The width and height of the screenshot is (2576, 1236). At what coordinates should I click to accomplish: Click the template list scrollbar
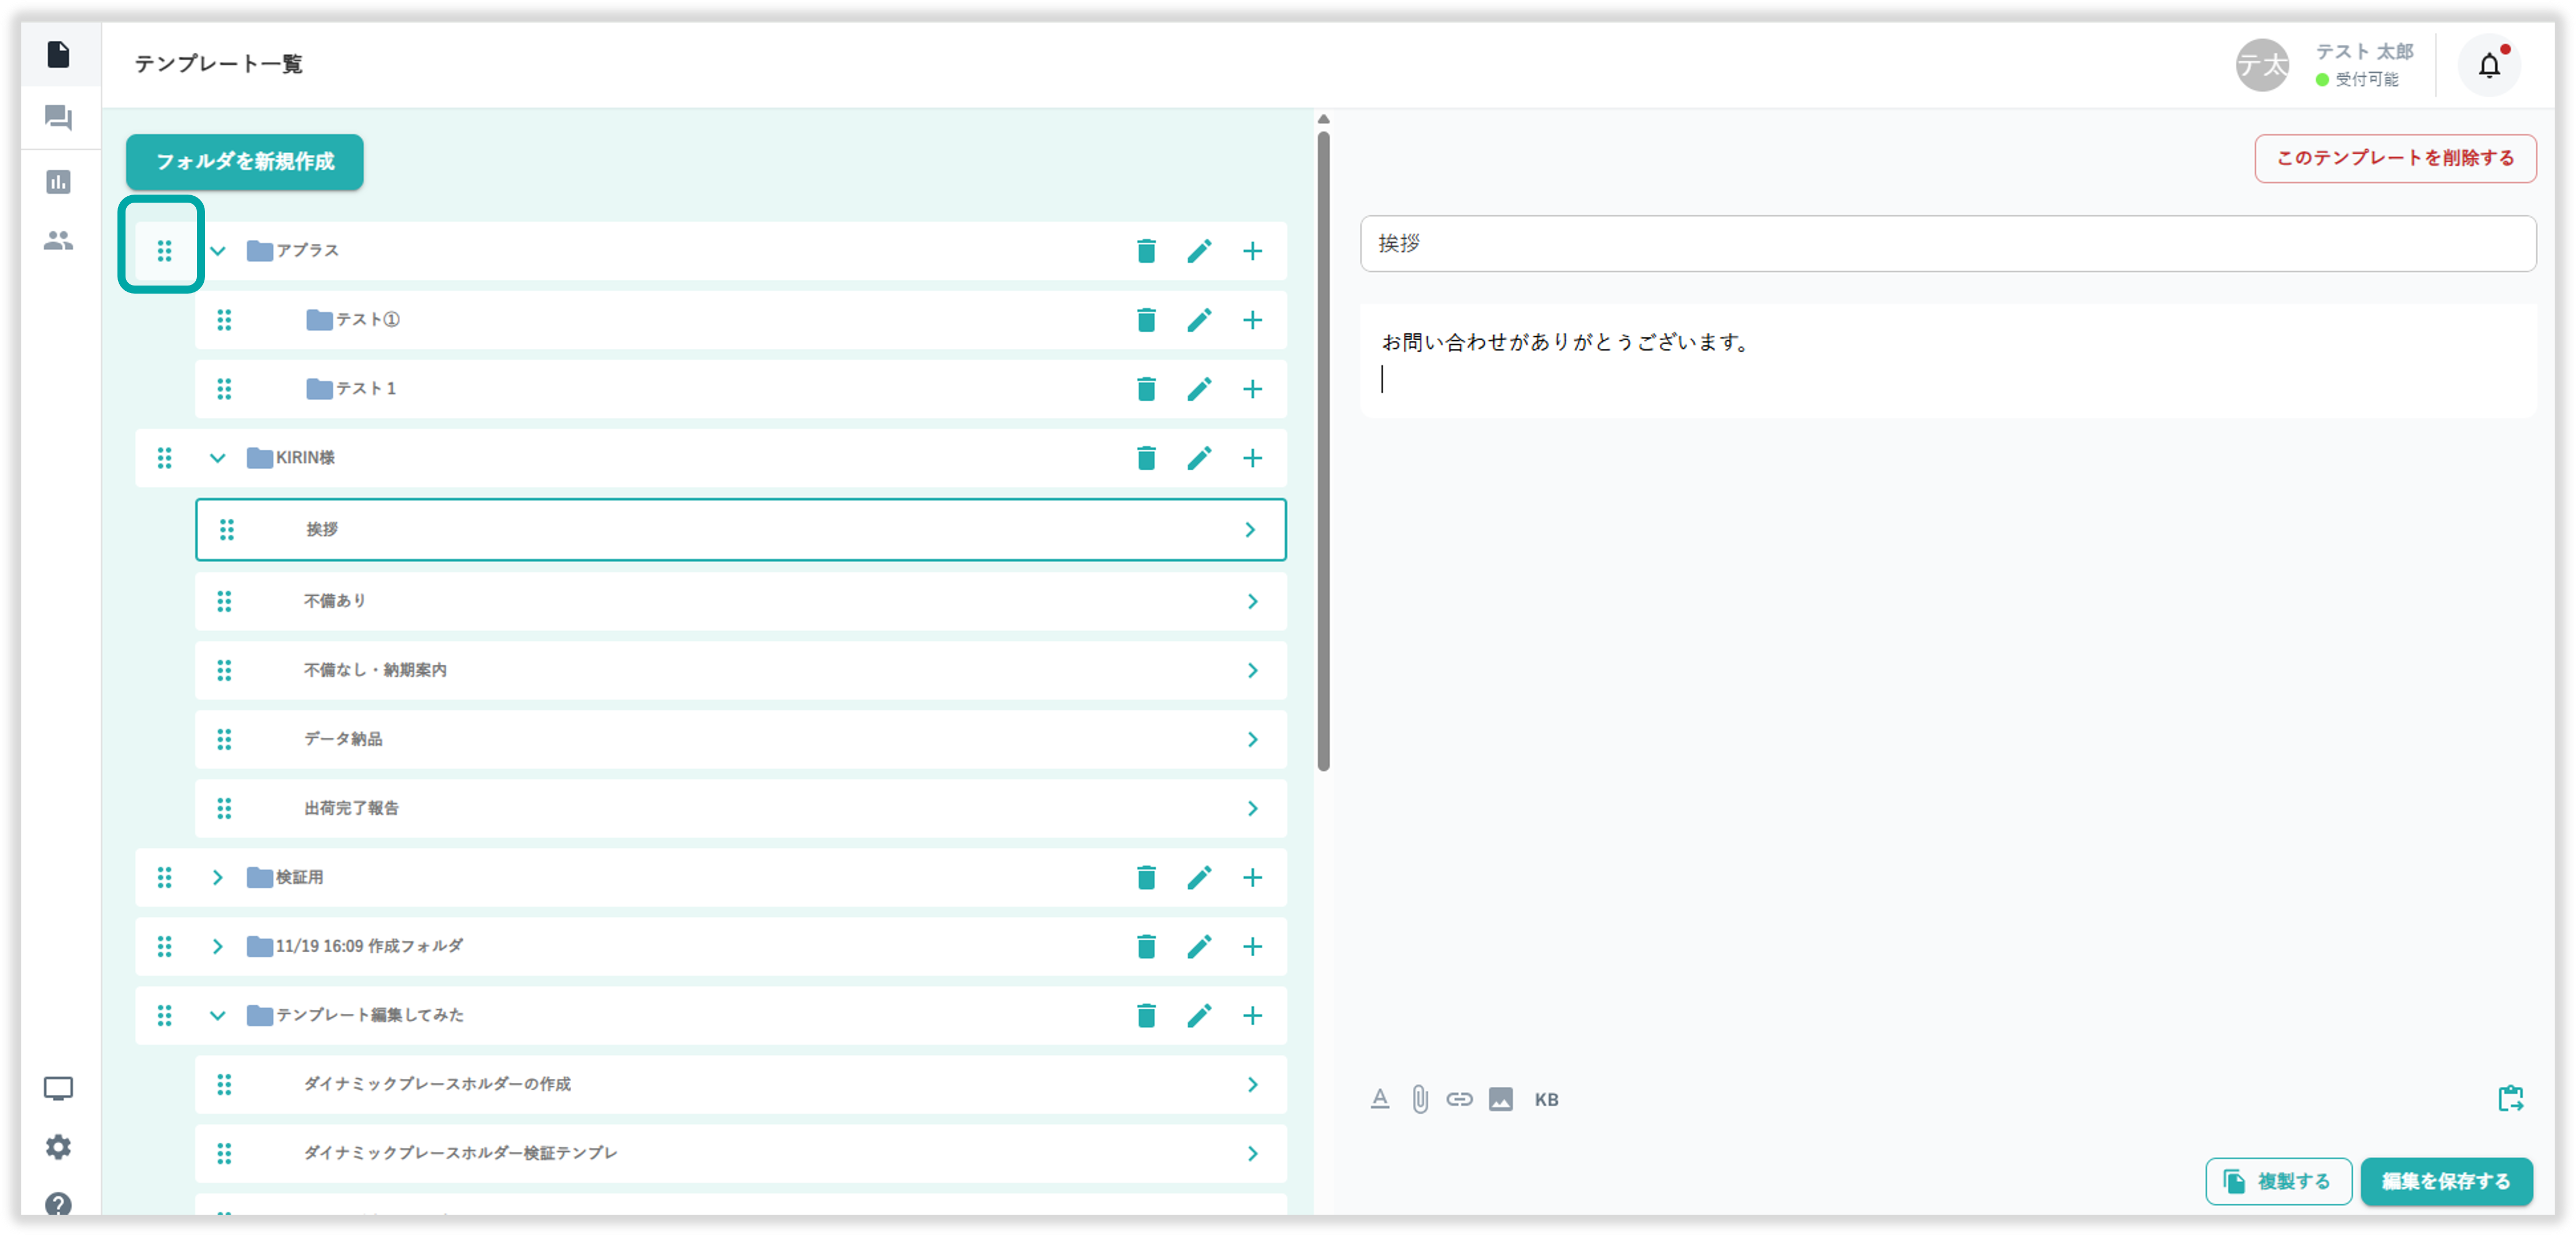(x=1323, y=450)
